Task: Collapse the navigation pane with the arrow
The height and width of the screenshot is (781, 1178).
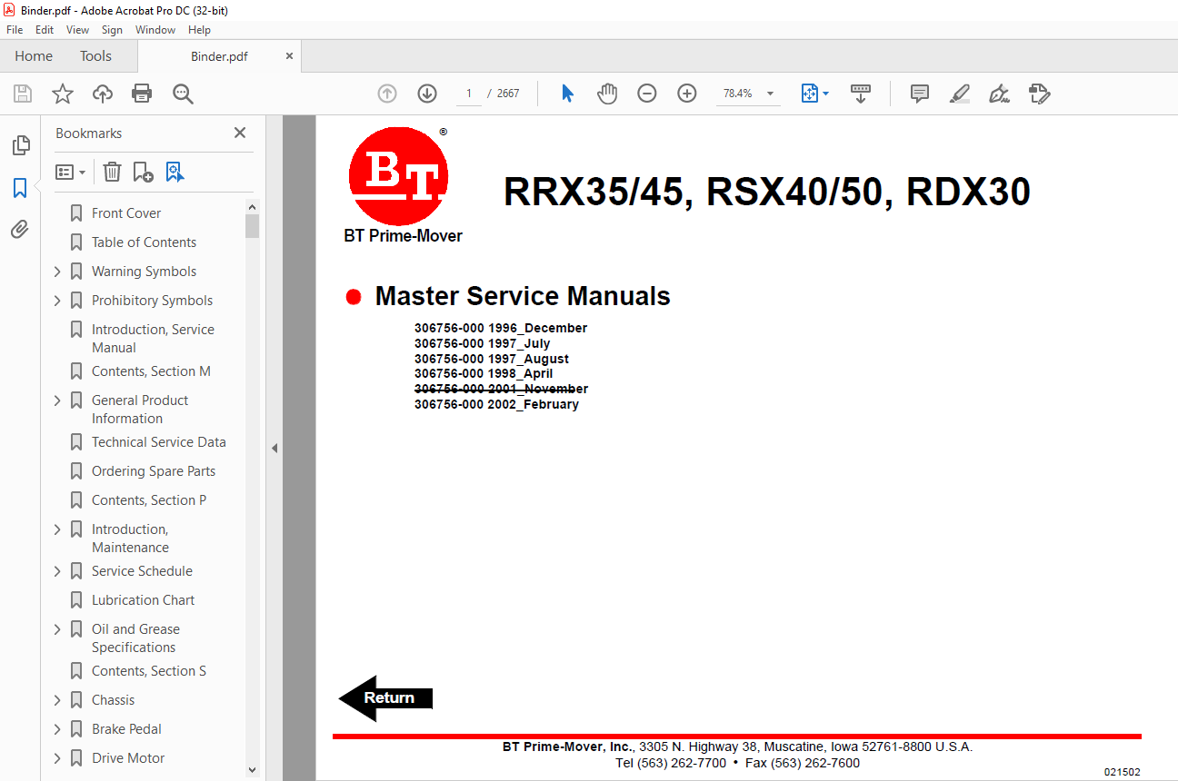Action: [x=275, y=448]
